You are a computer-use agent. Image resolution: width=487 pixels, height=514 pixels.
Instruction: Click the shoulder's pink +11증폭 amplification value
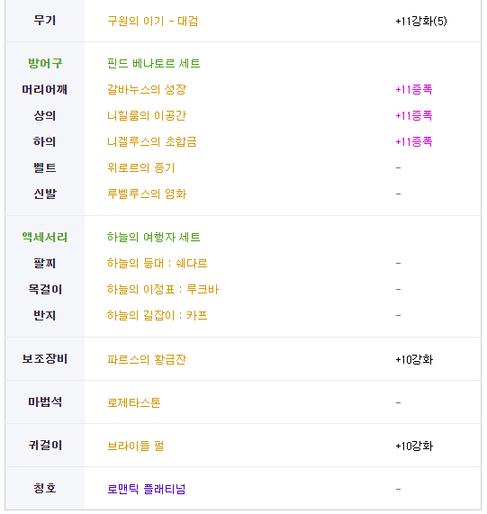414,89
